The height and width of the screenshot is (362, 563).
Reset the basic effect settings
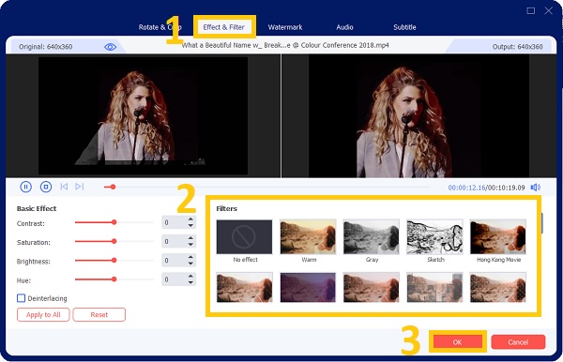tap(99, 315)
